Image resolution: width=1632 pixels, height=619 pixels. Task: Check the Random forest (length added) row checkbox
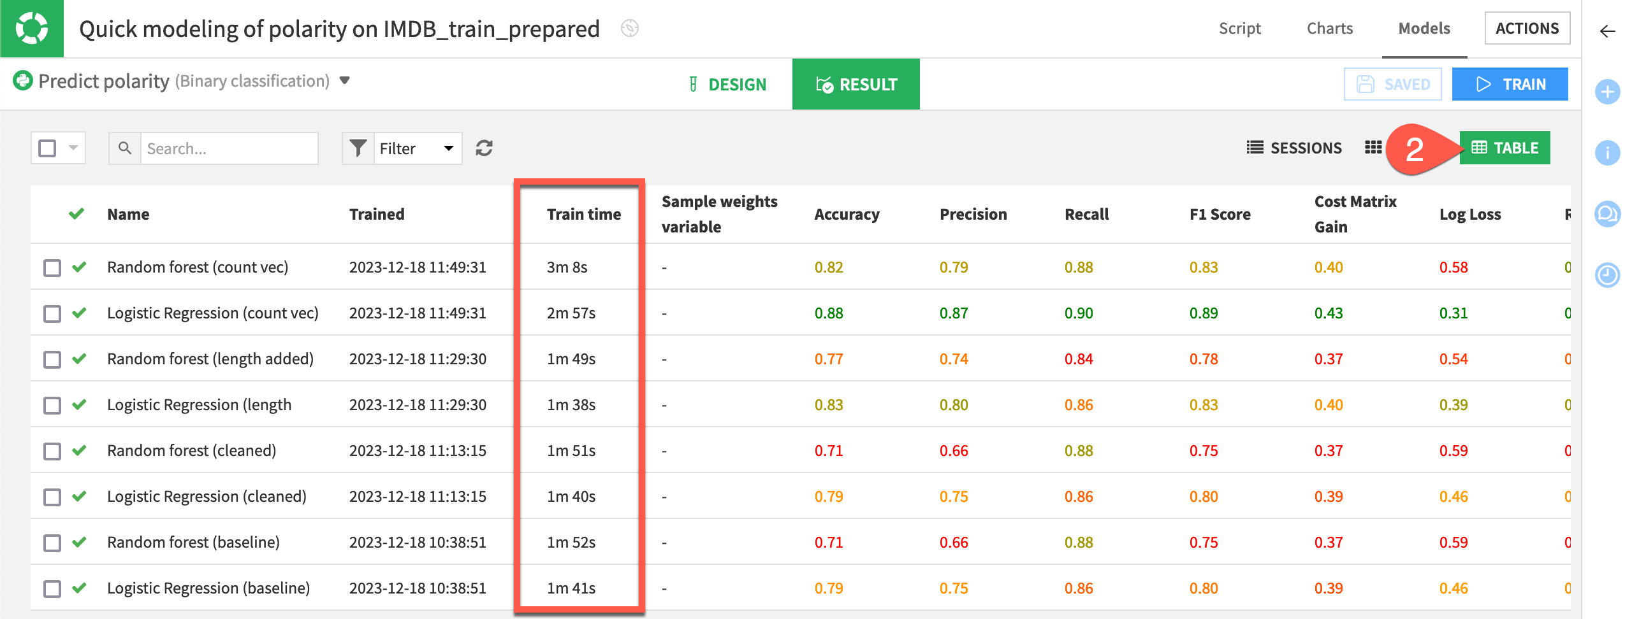(52, 359)
